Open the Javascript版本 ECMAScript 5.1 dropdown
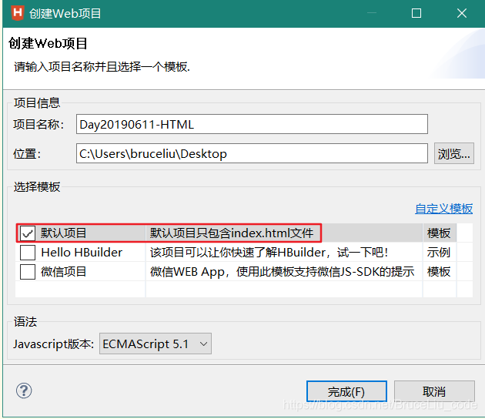The height and width of the screenshot is (419, 485). (x=156, y=344)
